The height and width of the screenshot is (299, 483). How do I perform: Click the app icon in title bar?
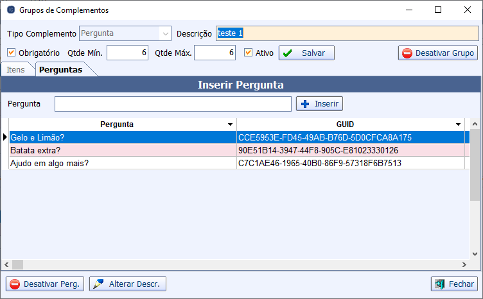click(10, 10)
